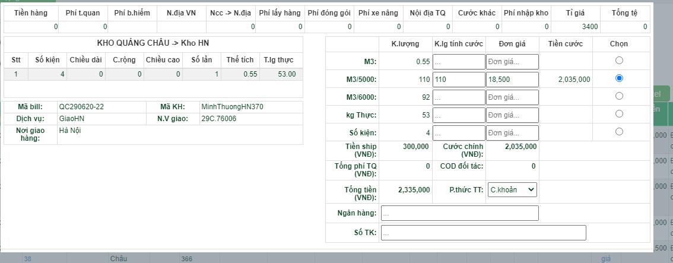Click the Ngân hàng input field
Viewport: 673px width, 263px height.
459,213
